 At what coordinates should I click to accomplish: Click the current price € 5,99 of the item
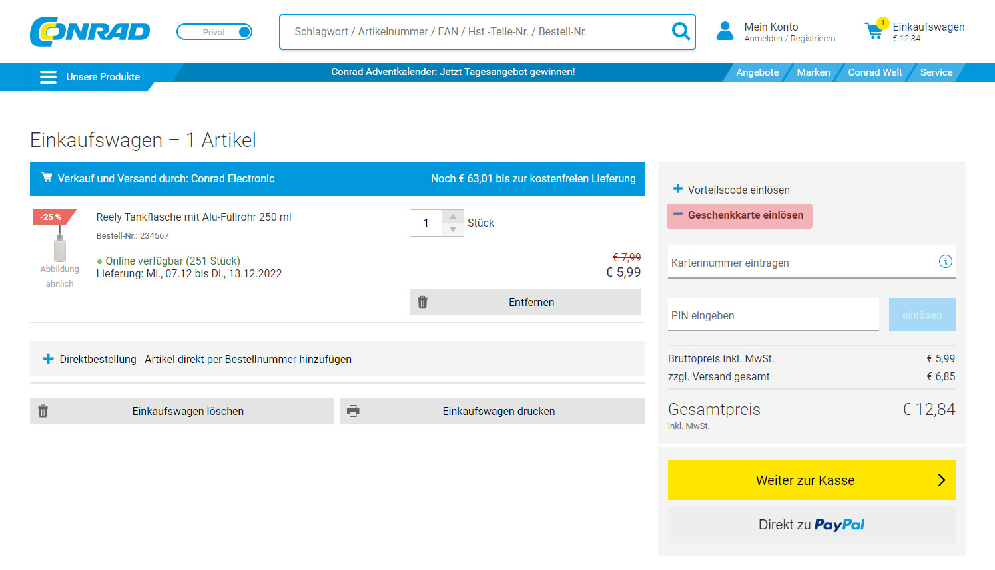coord(623,273)
